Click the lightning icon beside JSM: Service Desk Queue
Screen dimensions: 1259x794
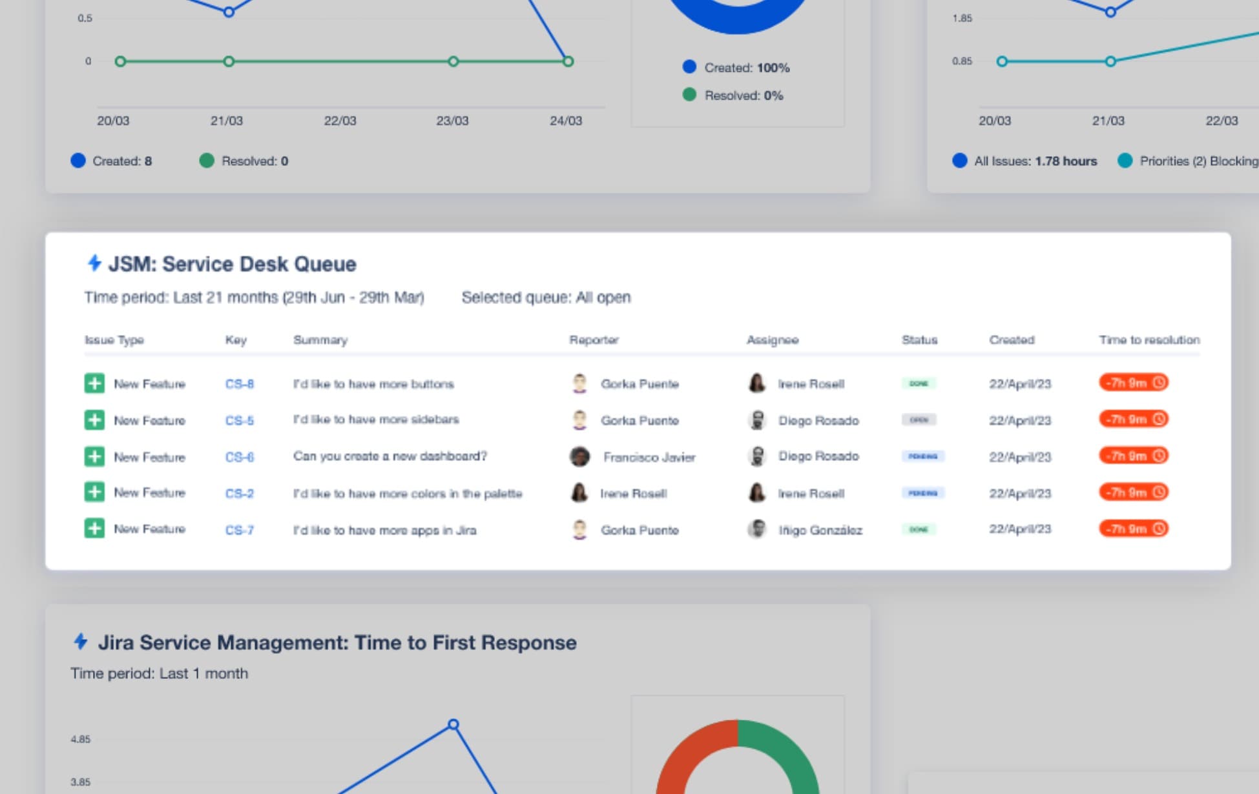point(94,263)
